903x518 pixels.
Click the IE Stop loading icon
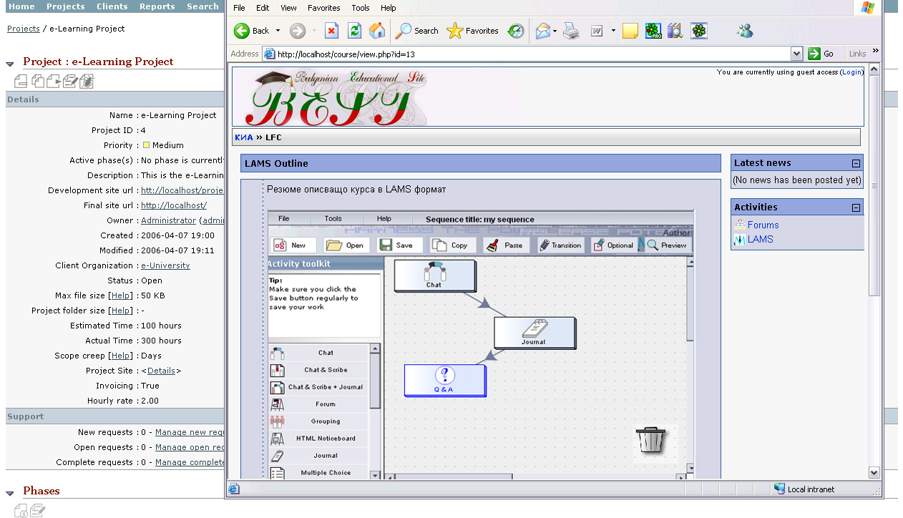click(x=331, y=31)
